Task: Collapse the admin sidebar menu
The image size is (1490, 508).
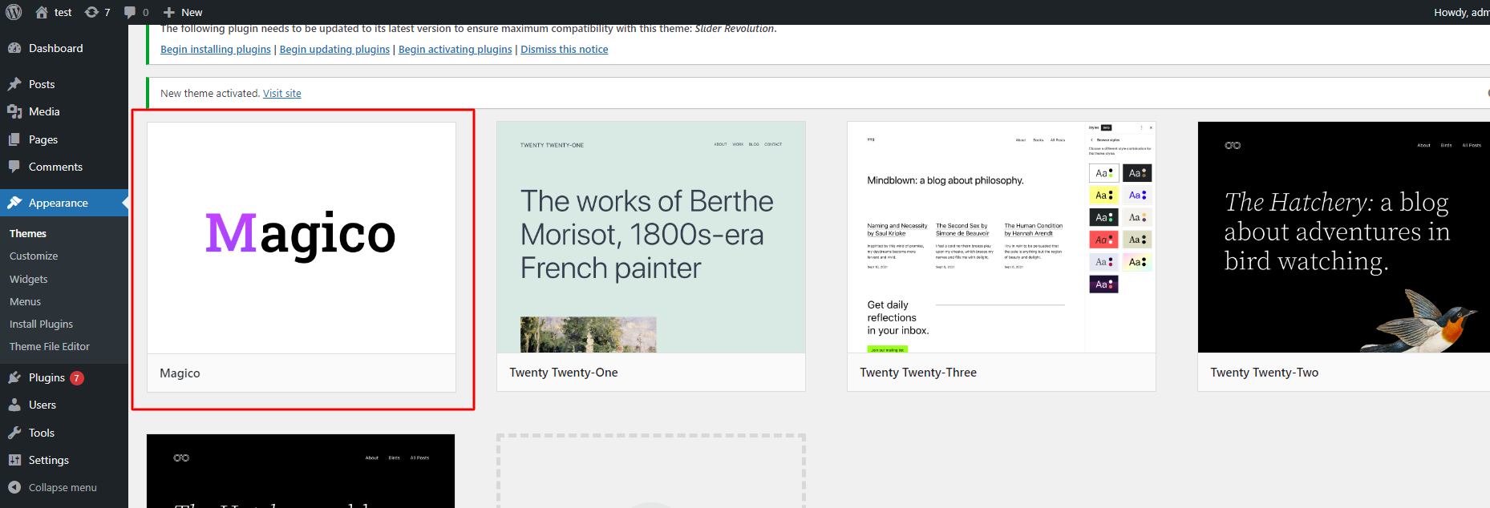Action: coord(63,487)
